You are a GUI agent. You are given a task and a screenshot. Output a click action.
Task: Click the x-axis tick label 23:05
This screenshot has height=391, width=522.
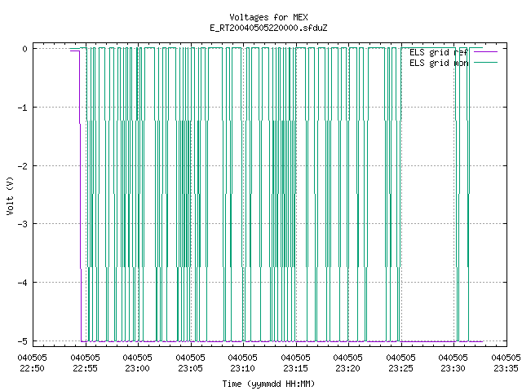point(190,368)
